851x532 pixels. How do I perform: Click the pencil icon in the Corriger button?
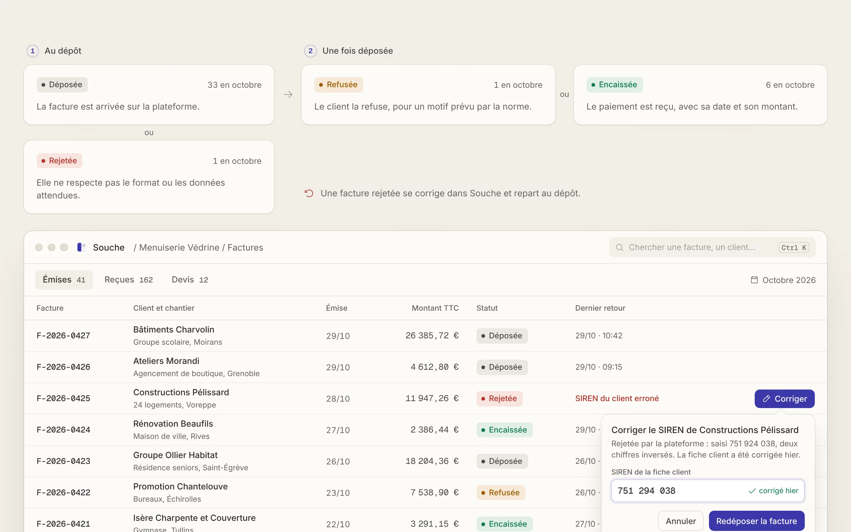(x=766, y=399)
